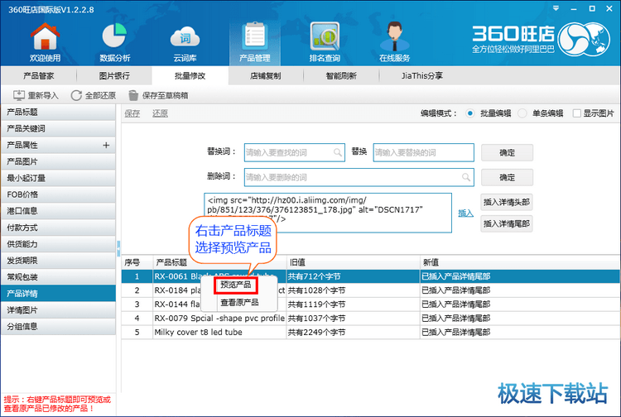Select row Milky cover t8 led tube

[370, 333]
